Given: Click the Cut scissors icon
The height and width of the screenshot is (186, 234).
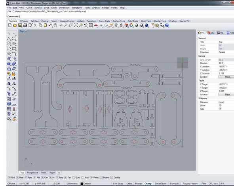Looking at the screenshot, I should 35,25.
